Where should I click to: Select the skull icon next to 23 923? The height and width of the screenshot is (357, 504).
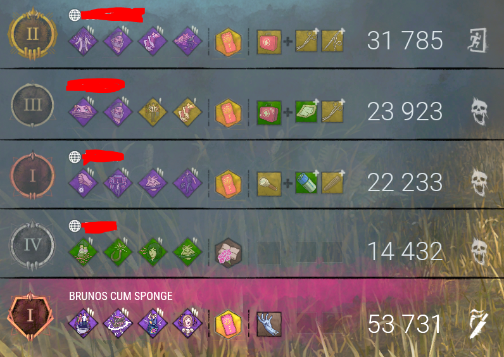coord(479,111)
